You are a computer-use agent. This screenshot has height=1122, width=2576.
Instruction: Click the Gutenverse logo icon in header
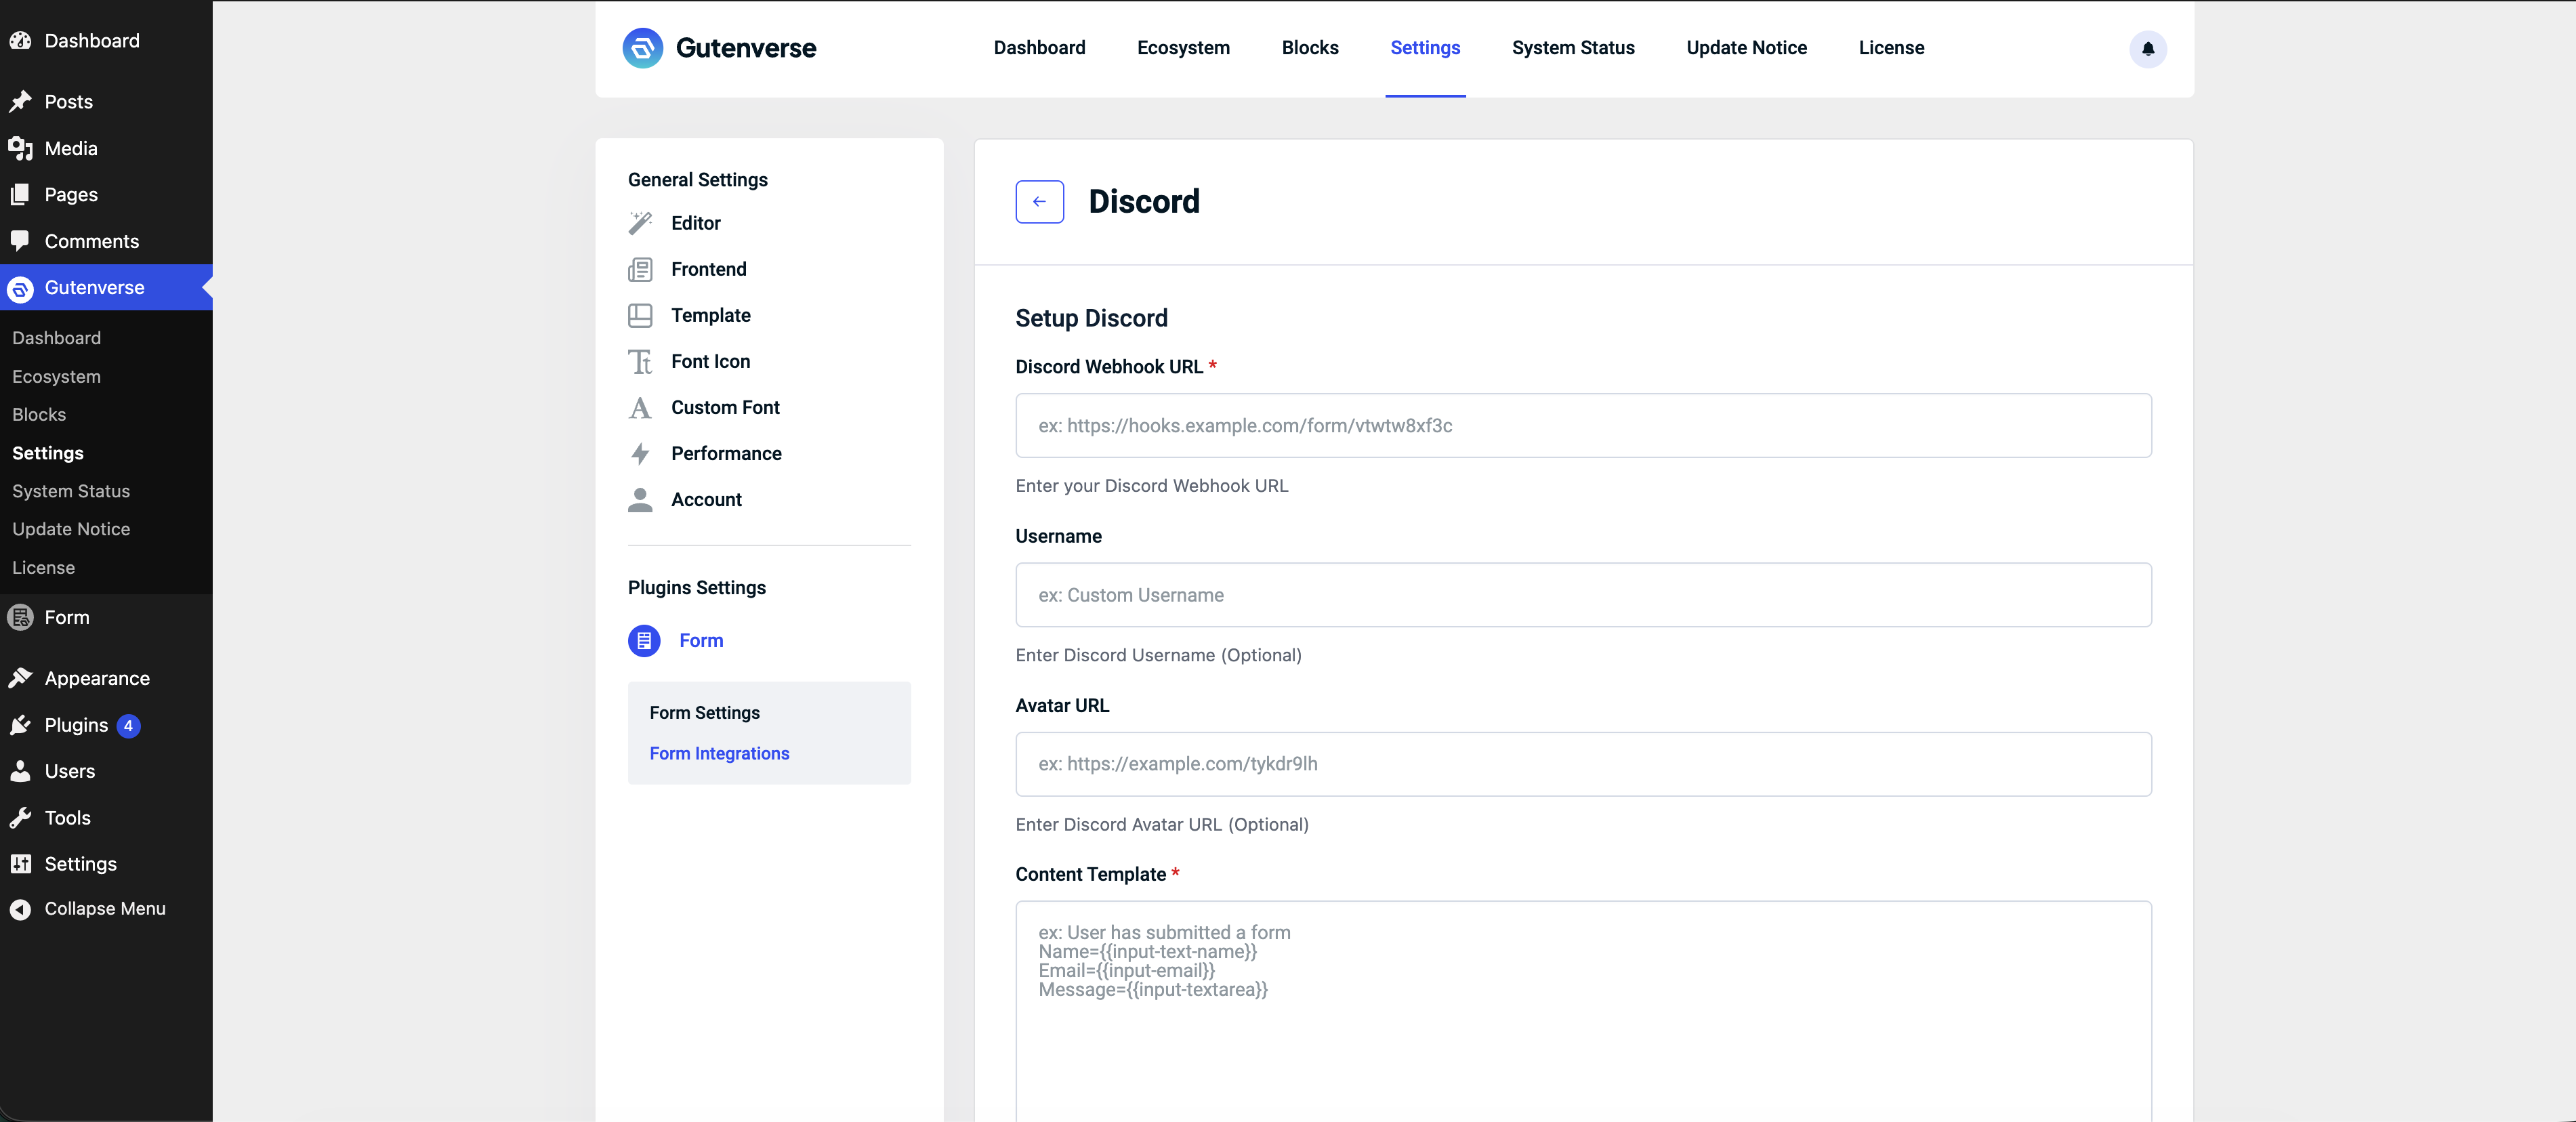pyautogui.click(x=642, y=48)
